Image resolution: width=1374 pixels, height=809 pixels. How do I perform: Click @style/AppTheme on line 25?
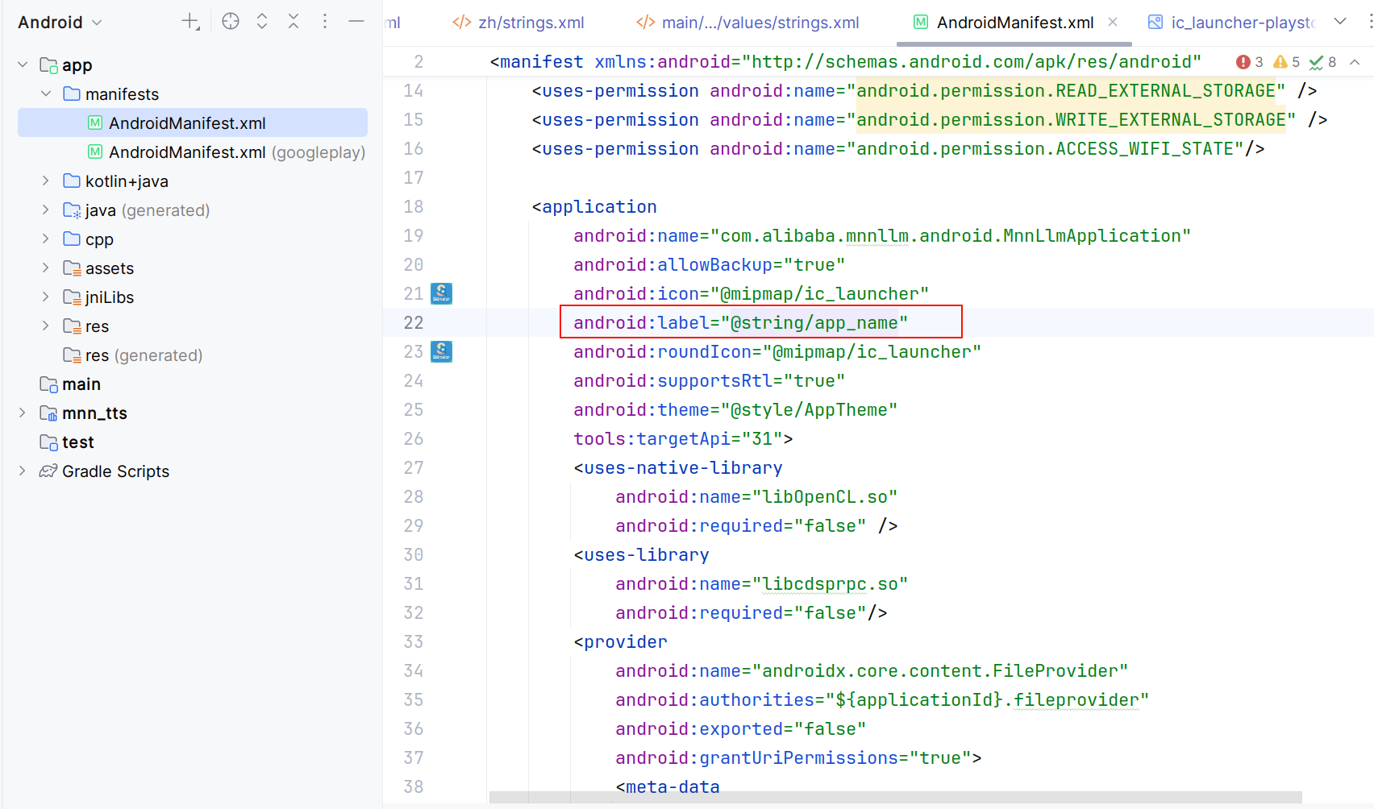[x=808, y=409]
